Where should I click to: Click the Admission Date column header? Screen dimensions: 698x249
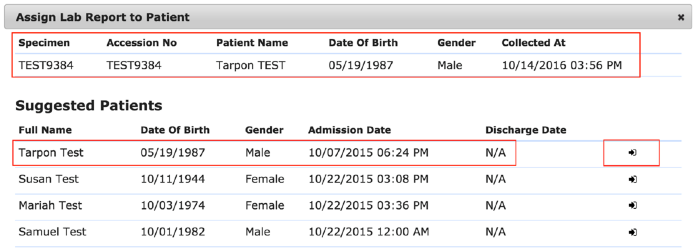coord(349,130)
